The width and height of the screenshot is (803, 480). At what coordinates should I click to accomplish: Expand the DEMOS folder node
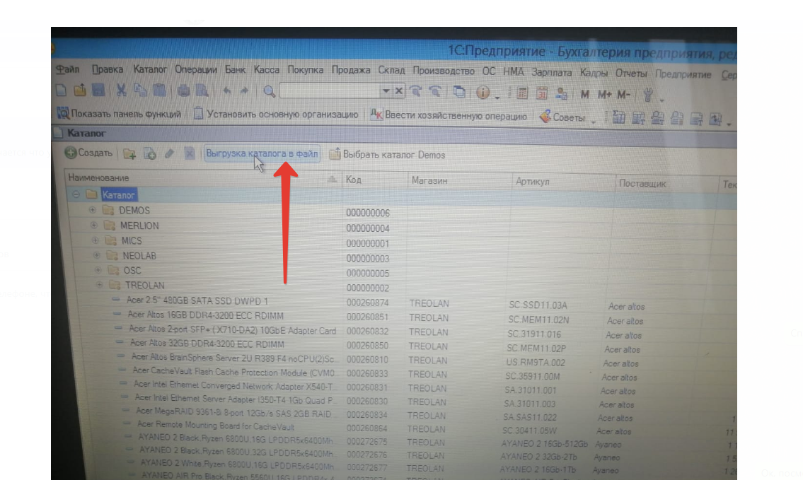click(x=92, y=210)
